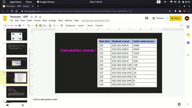Switch to grid view

click(x=23, y=105)
